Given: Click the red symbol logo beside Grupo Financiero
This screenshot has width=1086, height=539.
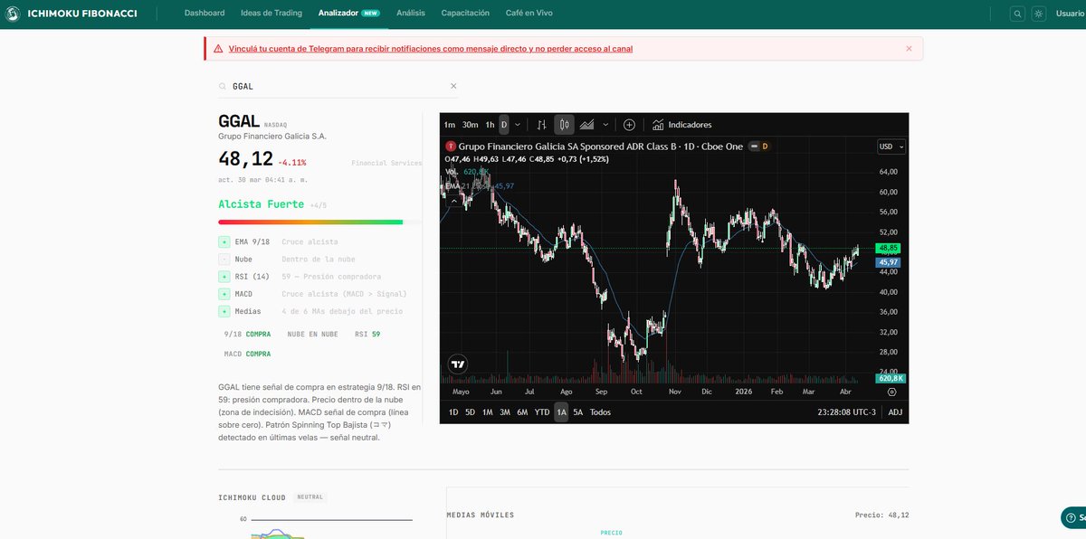Looking at the screenshot, I should pyautogui.click(x=451, y=146).
